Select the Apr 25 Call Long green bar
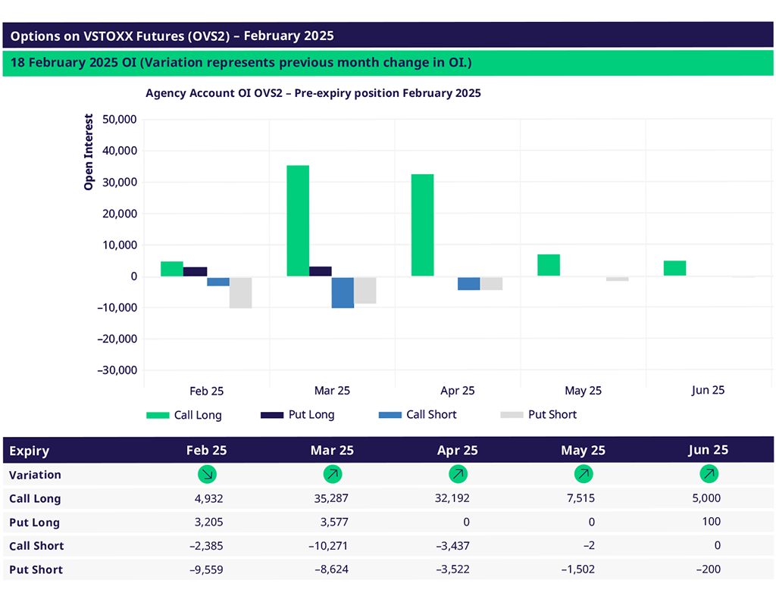The height and width of the screenshot is (602, 776). 423,225
